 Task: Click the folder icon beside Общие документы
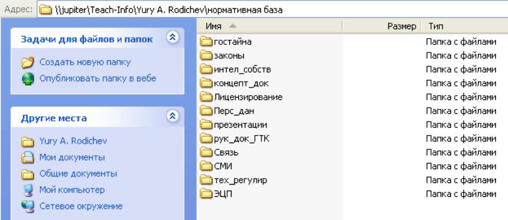pyautogui.click(x=28, y=174)
